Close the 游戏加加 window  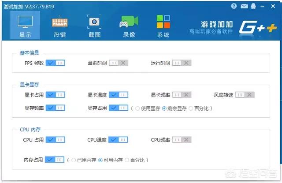[273, 6]
